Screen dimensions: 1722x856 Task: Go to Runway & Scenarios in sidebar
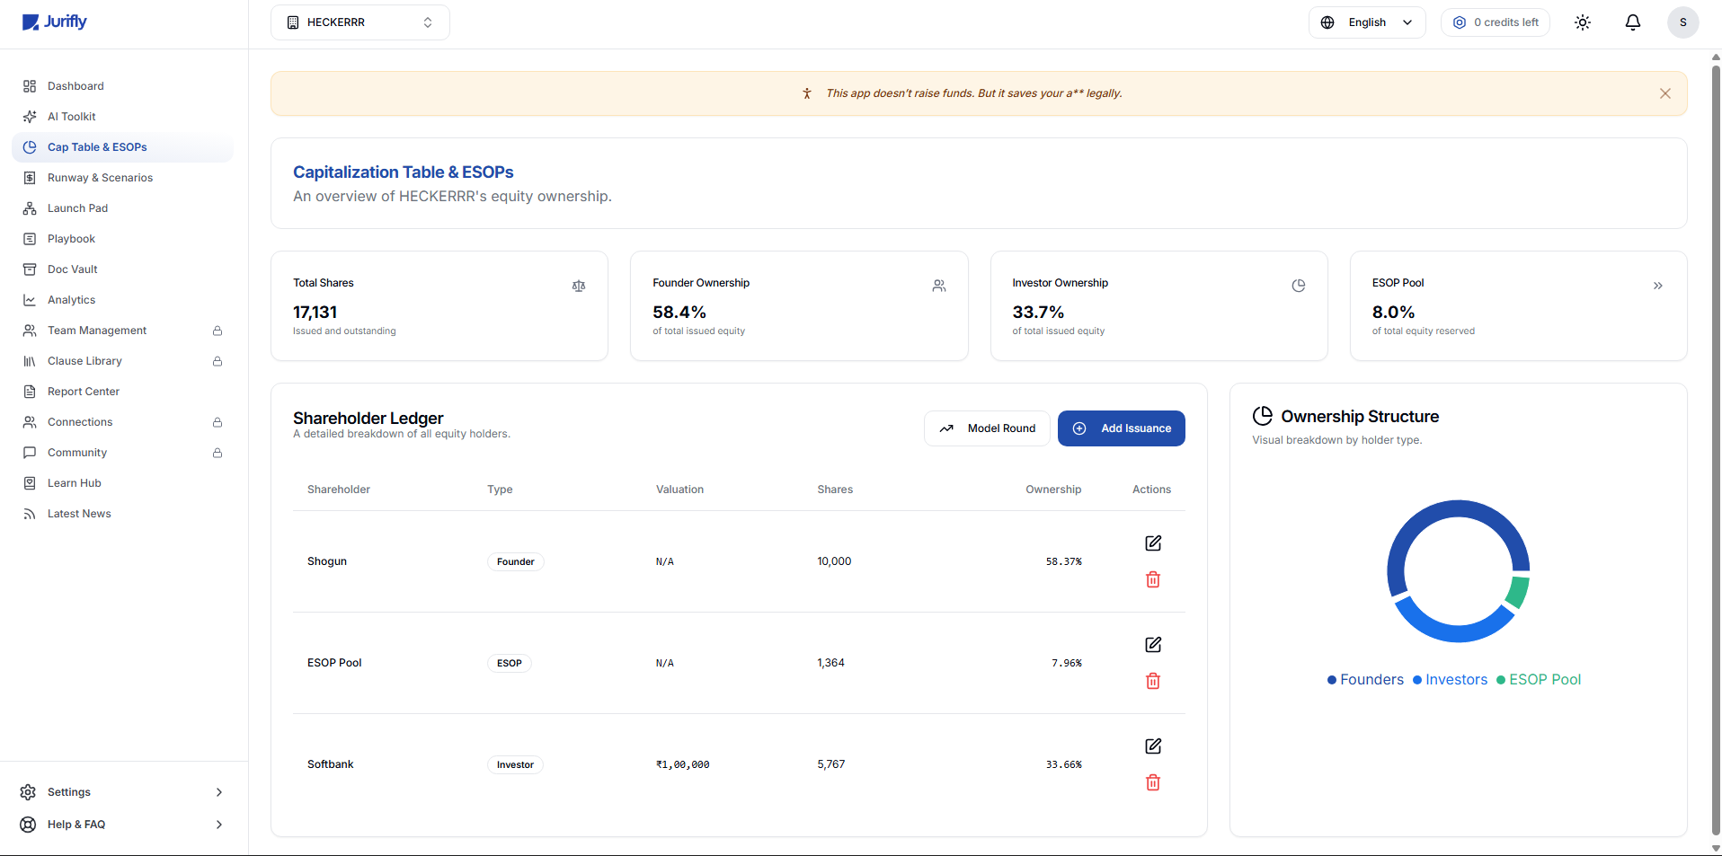pos(100,178)
